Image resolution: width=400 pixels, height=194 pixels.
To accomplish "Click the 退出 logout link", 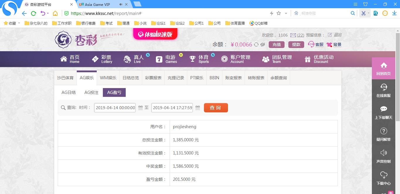I will pyautogui.click(x=338, y=35).
